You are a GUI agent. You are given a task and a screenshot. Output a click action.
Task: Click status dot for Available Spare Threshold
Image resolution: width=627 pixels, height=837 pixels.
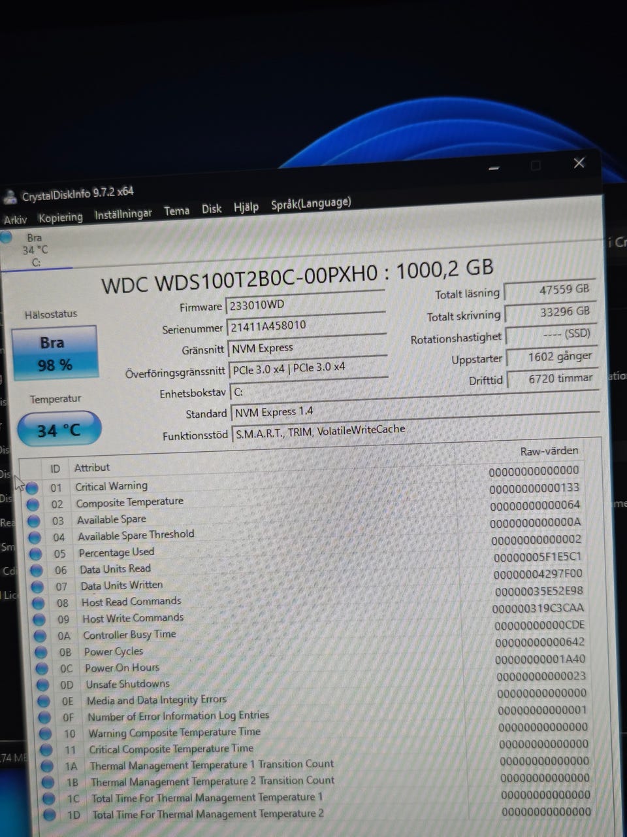pos(35,538)
